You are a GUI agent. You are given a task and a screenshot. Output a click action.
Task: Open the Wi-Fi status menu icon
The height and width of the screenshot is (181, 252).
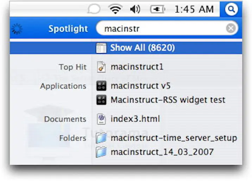115,9
